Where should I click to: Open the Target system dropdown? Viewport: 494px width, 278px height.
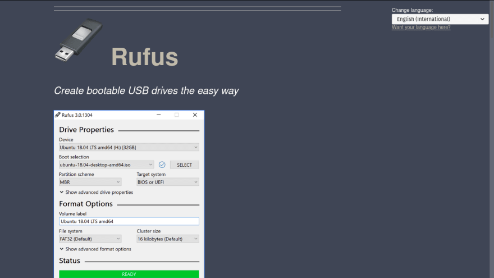point(168,182)
